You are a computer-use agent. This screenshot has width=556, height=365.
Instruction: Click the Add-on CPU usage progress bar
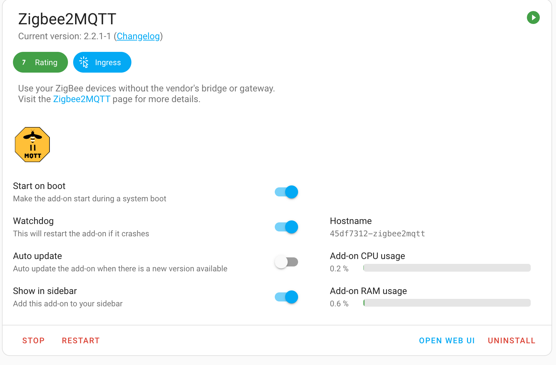(x=447, y=268)
